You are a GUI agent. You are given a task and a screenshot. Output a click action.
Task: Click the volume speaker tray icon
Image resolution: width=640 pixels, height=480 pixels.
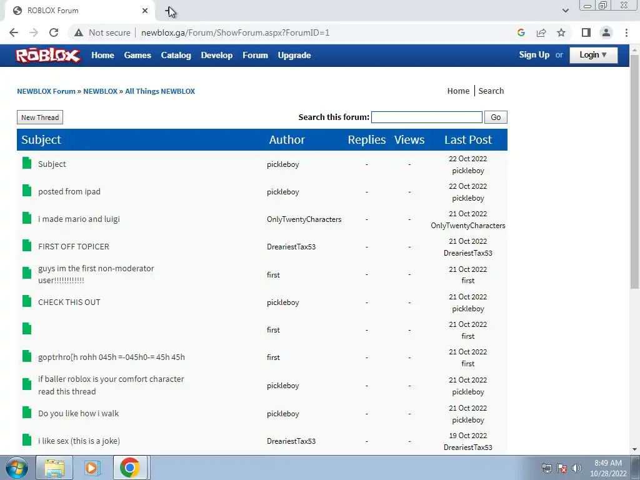pyautogui.click(x=577, y=468)
